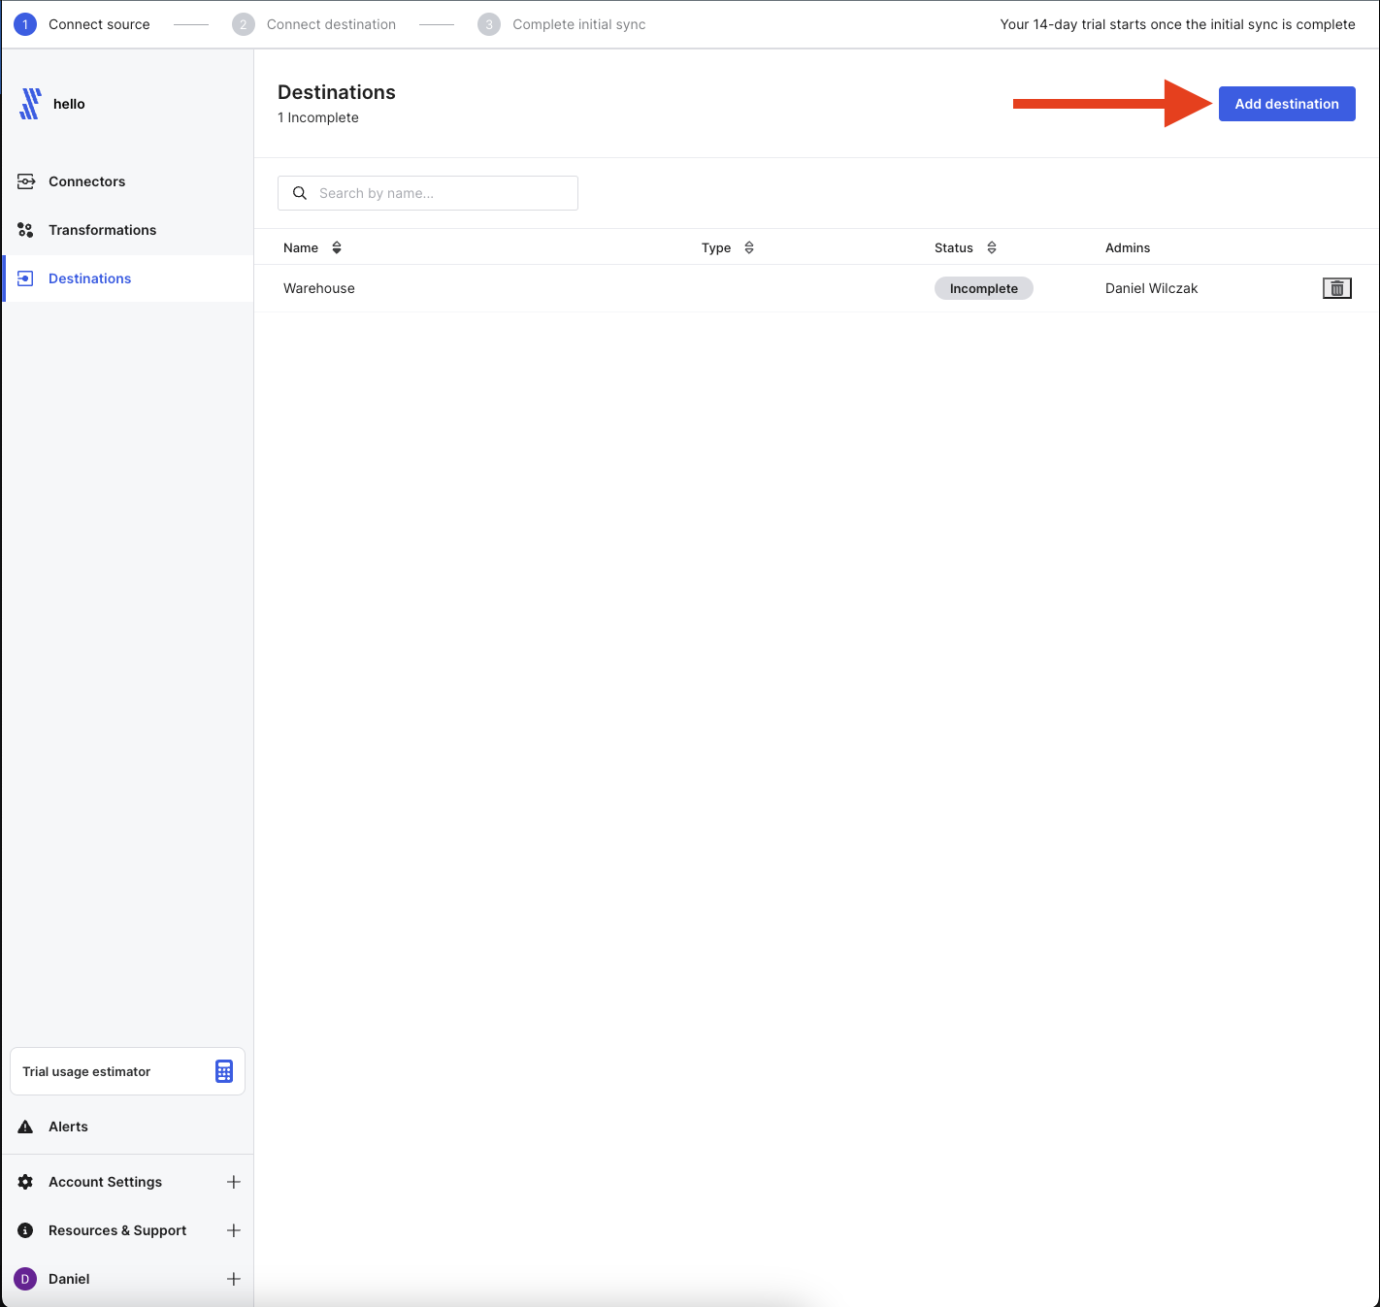
Task: Click the "1 Incomplete" count text
Action: [x=318, y=117]
